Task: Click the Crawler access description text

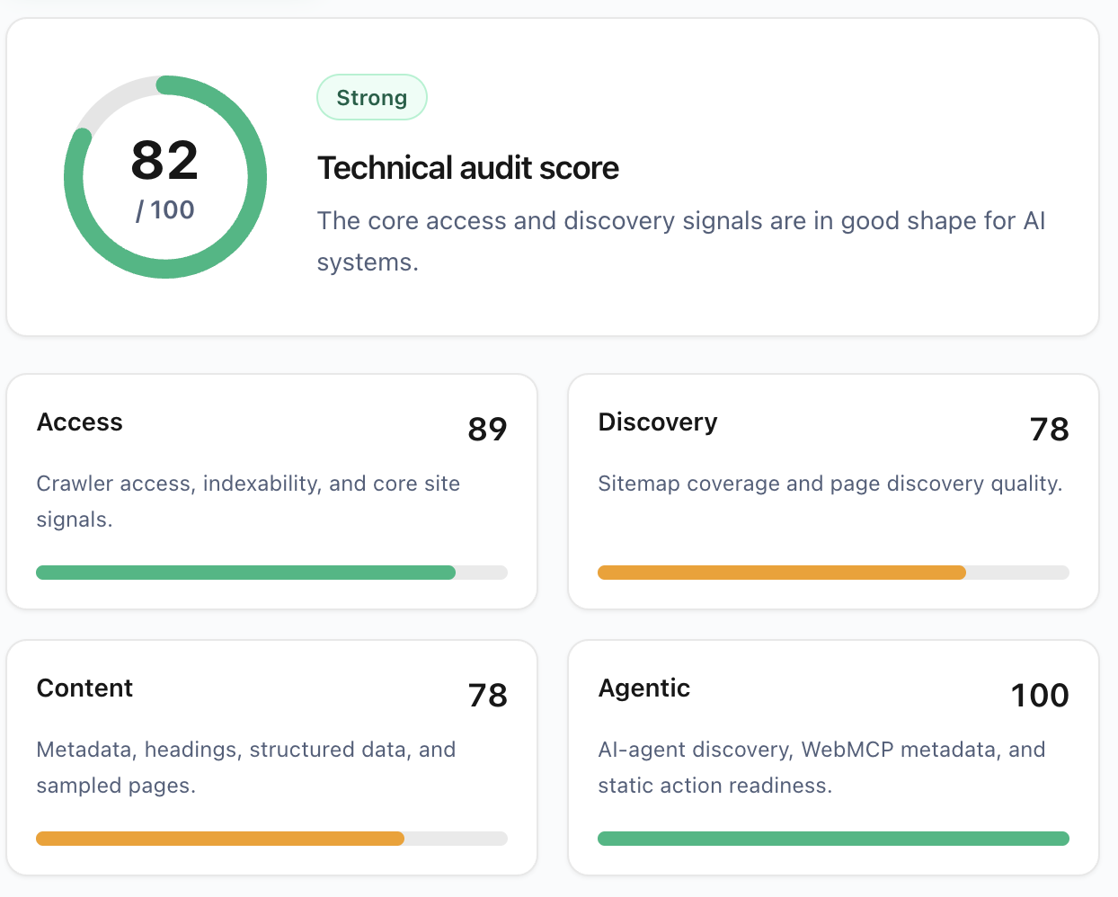Action: [x=248, y=502]
